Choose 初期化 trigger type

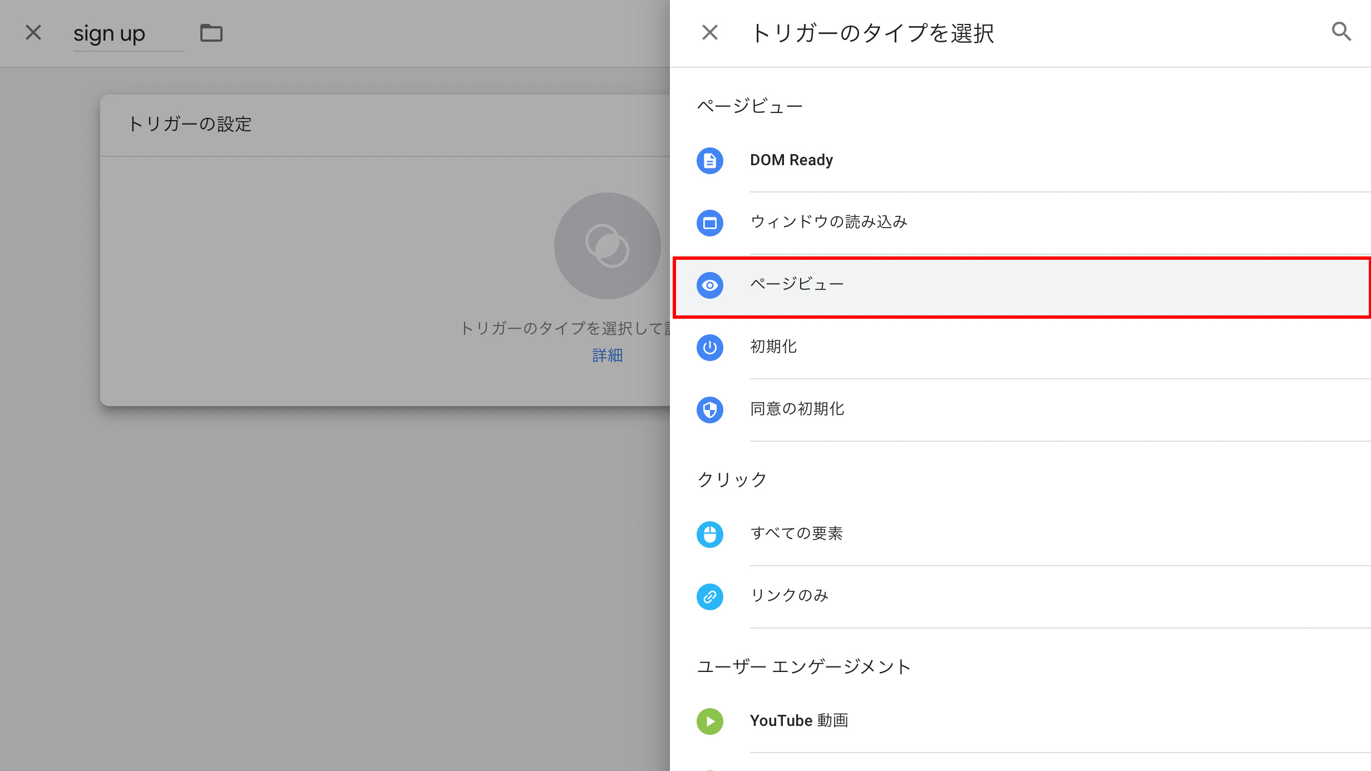(1020, 348)
